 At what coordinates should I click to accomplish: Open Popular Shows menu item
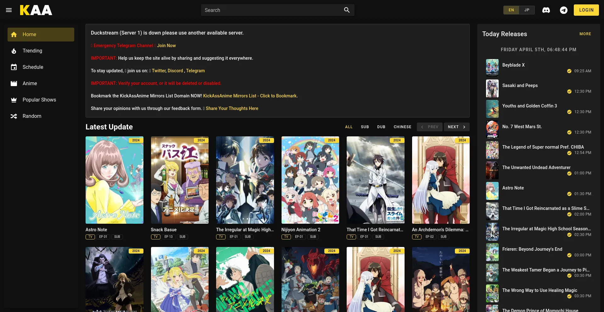point(41,100)
